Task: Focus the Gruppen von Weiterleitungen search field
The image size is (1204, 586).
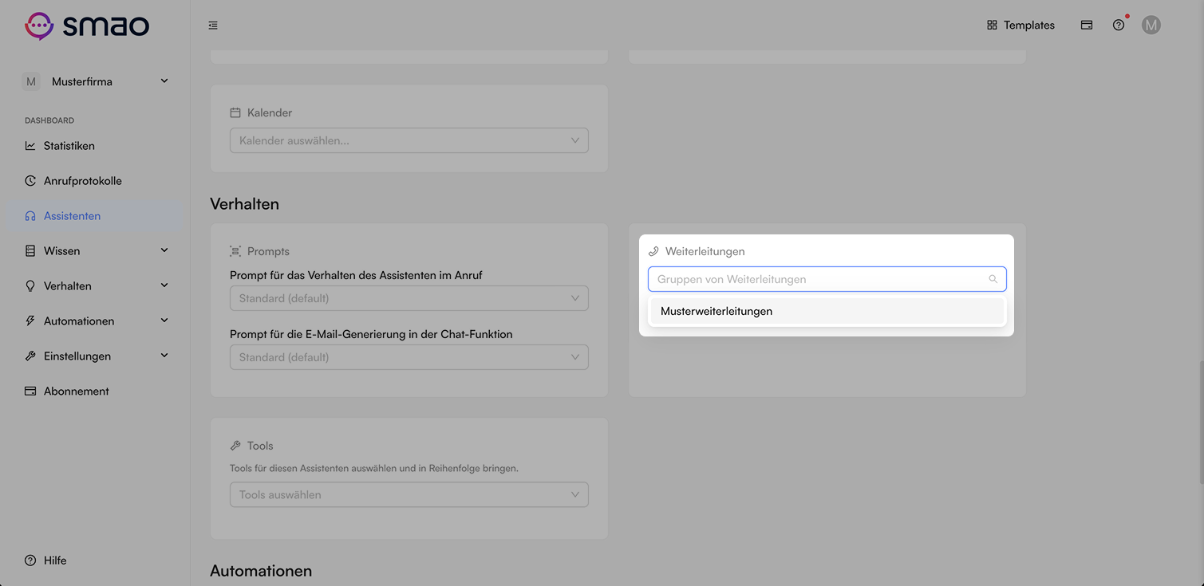Action: click(827, 279)
